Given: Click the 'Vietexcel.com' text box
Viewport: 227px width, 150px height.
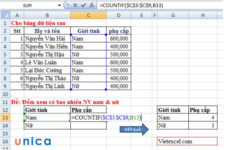Looking at the screenshot, I should (187, 141).
